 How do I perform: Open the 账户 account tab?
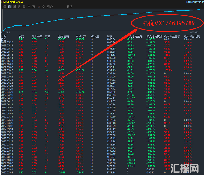pos(50,6)
